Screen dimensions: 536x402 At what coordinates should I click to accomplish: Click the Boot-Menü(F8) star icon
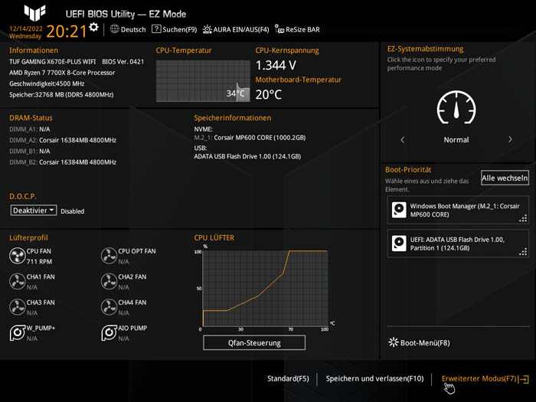click(x=394, y=342)
